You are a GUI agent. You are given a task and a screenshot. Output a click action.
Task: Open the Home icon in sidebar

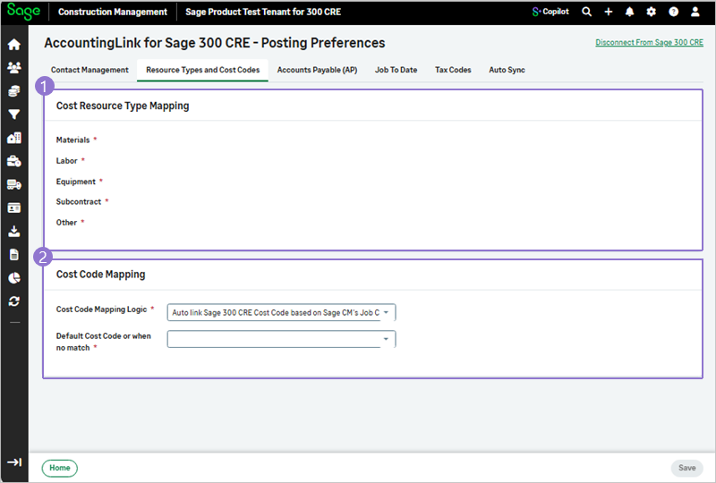click(14, 45)
